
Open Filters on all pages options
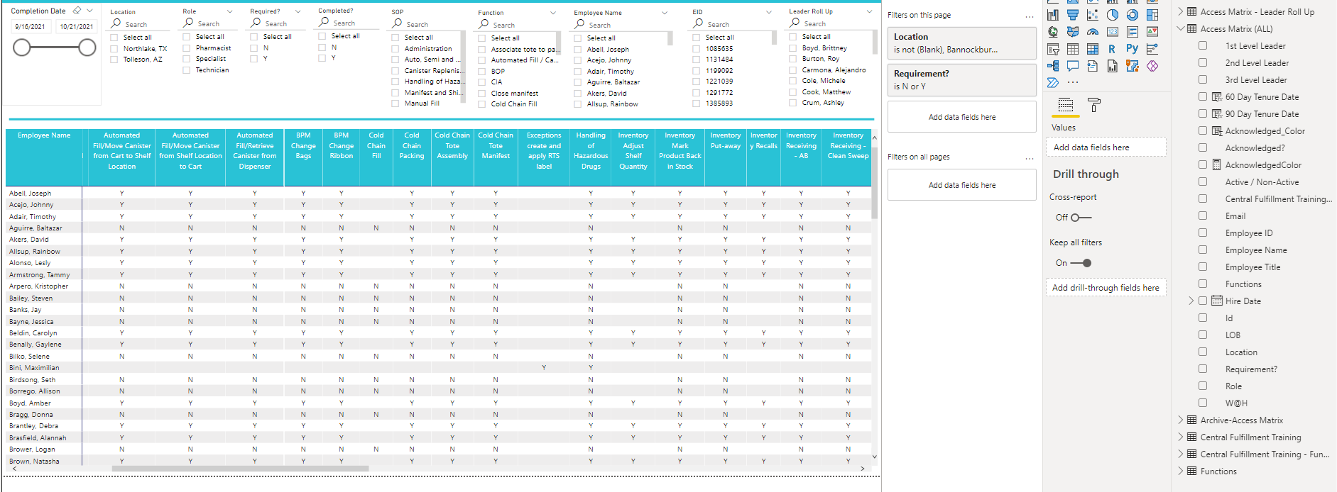pos(1029,158)
